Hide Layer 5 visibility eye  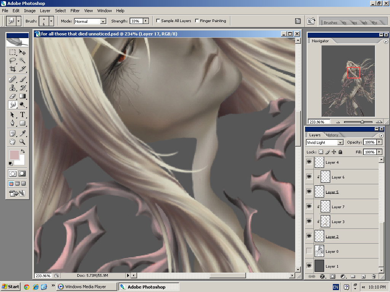point(309,191)
